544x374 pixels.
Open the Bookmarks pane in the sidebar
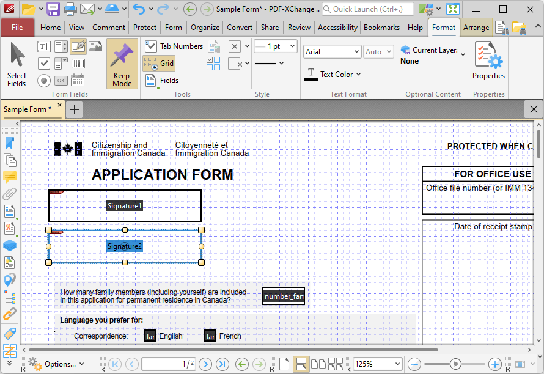10,142
